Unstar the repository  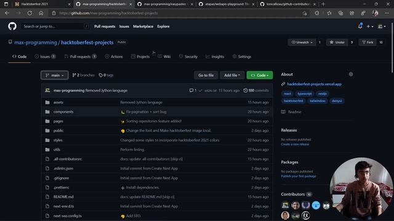[x=337, y=42]
